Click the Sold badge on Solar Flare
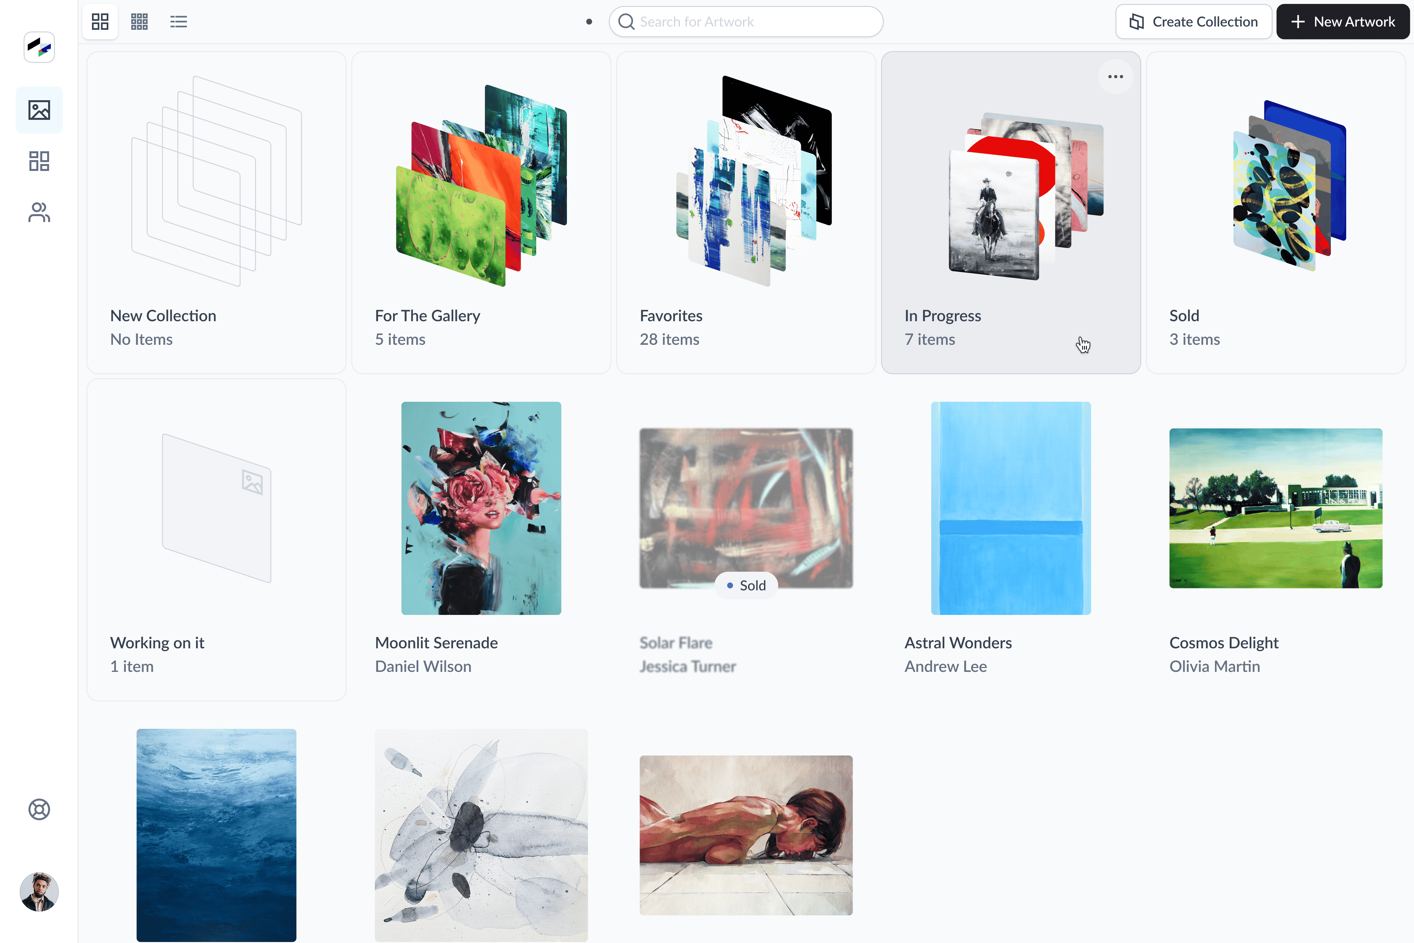1414x943 pixels. pyautogui.click(x=746, y=584)
